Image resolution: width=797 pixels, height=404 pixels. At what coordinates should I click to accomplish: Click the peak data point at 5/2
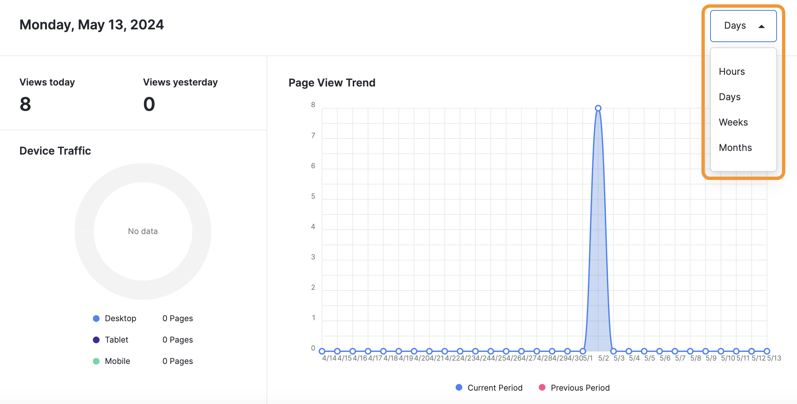coord(598,108)
